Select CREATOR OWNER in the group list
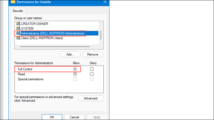 click(35, 24)
